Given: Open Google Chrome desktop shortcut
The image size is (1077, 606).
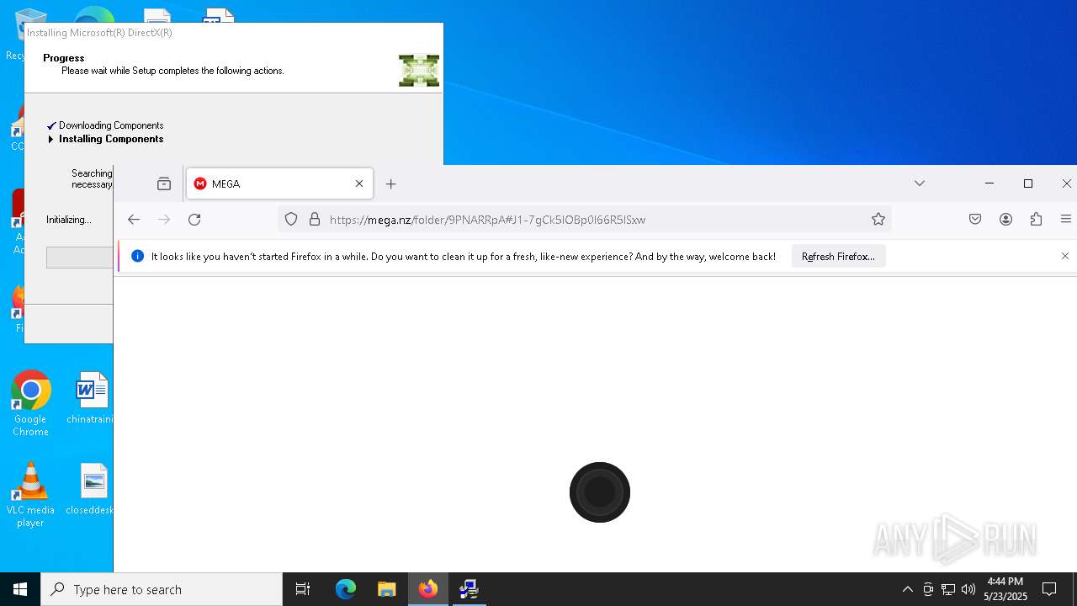Looking at the screenshot, I should 30,404.
